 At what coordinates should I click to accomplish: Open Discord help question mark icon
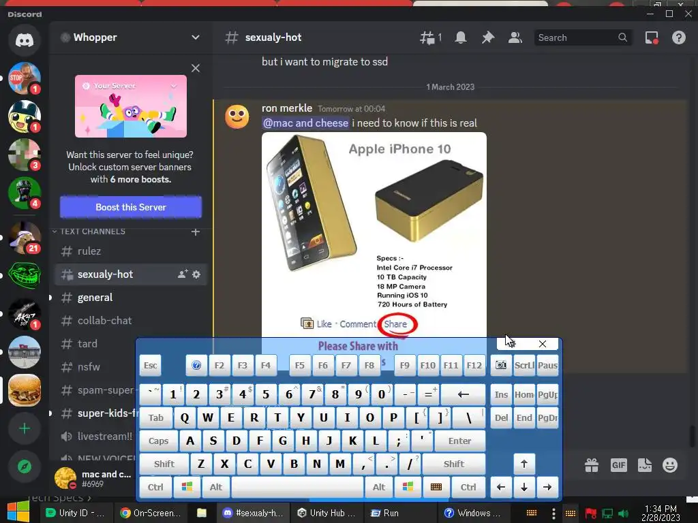(679, 38)
